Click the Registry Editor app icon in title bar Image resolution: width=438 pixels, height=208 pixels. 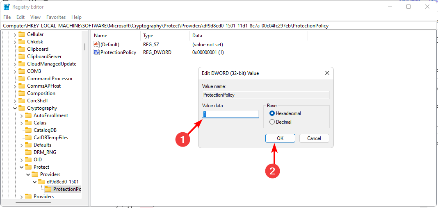(x=7, y=7)
